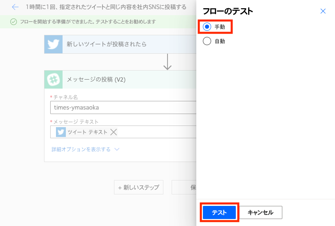Click the Twitter icon on the trigger step
335x226 pixels.
(54, 44)
